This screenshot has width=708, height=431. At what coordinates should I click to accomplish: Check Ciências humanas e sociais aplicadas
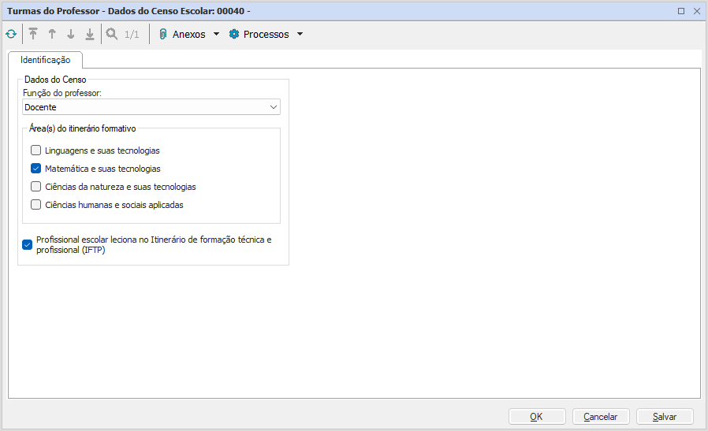click(x=35, y=204)
